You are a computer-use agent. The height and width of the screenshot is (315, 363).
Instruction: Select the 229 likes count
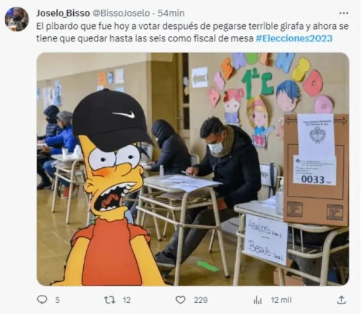tap(200, 300)
